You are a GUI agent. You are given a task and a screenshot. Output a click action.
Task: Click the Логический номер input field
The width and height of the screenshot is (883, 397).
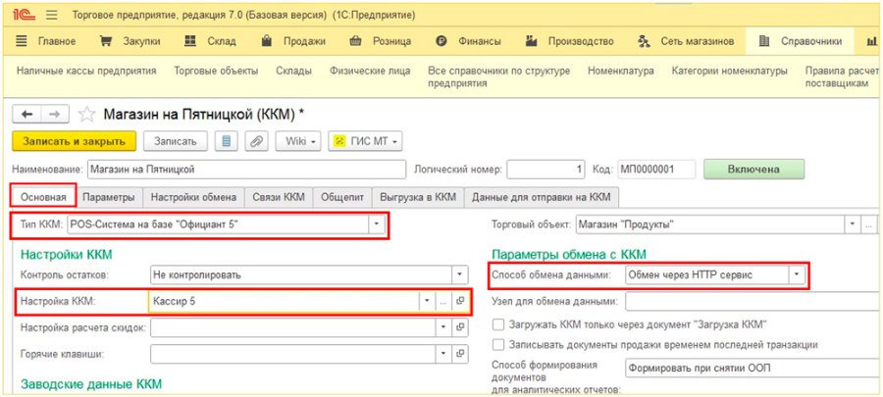(545, 170)
